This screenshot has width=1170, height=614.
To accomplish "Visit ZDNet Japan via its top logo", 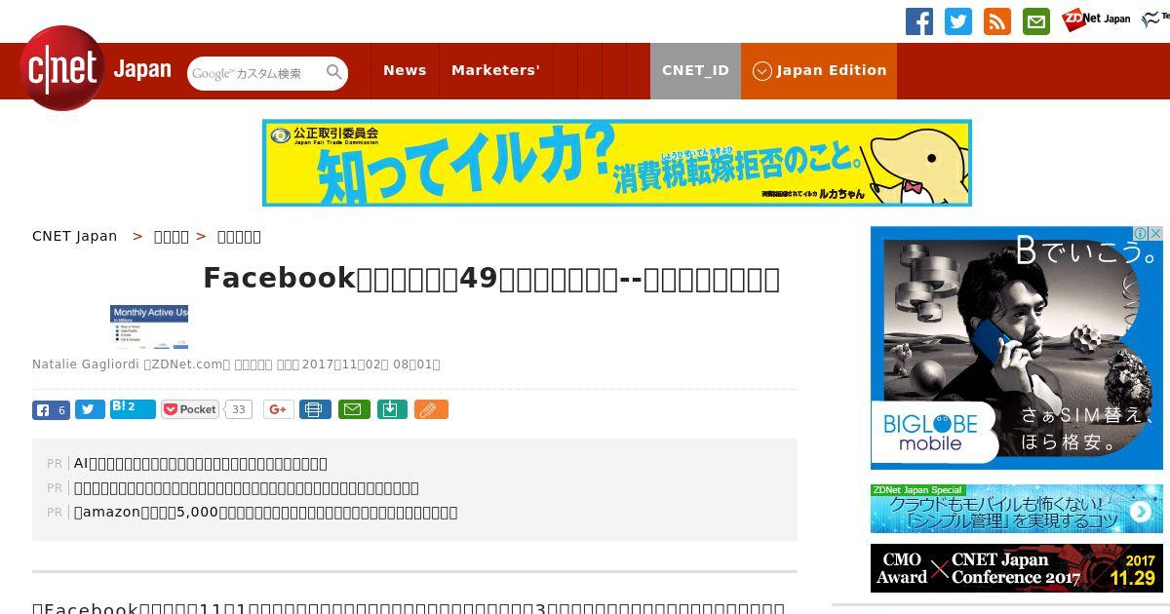I will [1096, 19].
